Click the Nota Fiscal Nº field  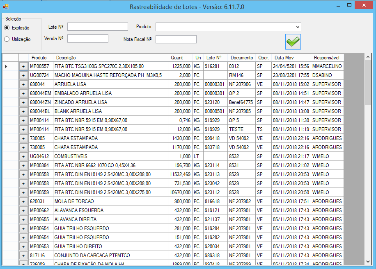coord(176,39)
